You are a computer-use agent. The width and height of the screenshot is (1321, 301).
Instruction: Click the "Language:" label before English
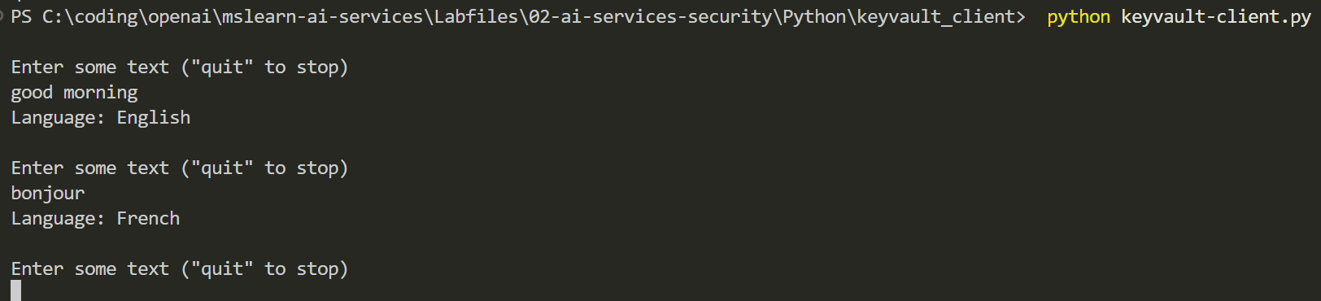58,118
